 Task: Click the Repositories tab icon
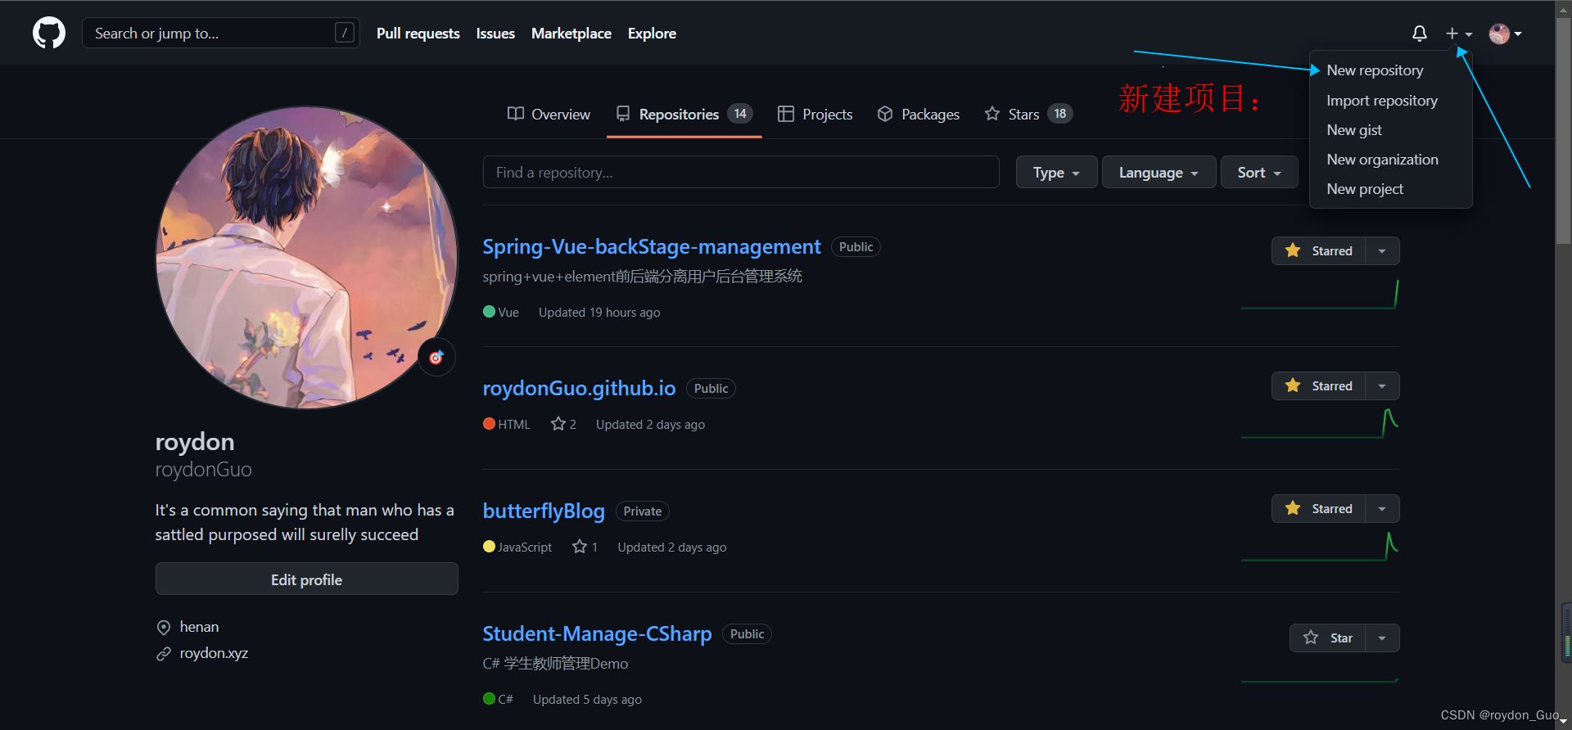click(623, 114)
